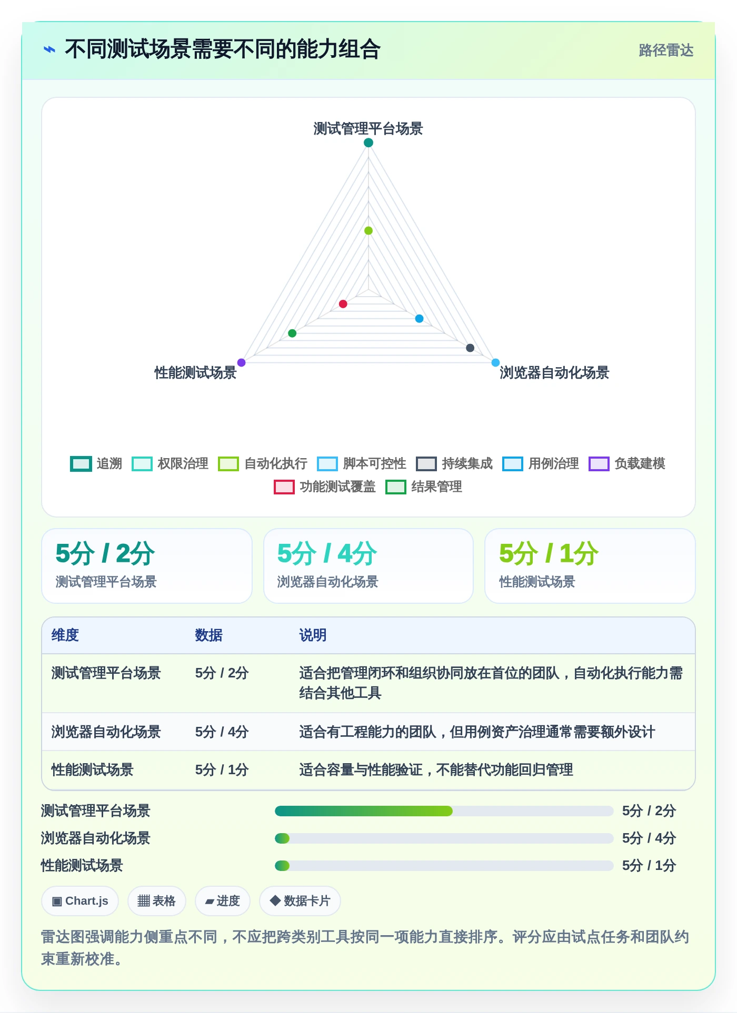Toggle the 追溯 legend swatch
This screenshot has height=1013, width=737.
point(81,464)
